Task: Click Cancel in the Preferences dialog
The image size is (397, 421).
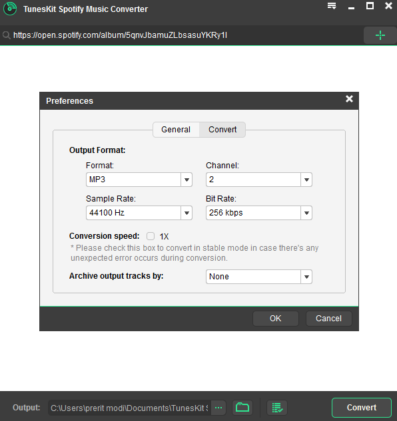Action: [x=328, y=319]
